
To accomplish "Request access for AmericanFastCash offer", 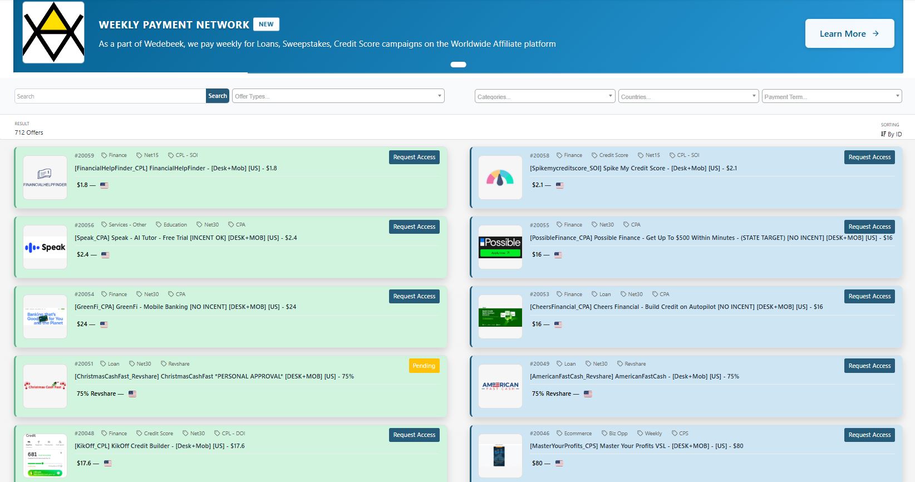I will [x=869, y=366].
